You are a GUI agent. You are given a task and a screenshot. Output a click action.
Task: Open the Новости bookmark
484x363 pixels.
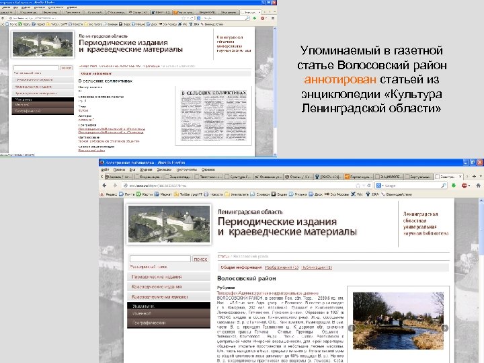(x=213, y=194)
